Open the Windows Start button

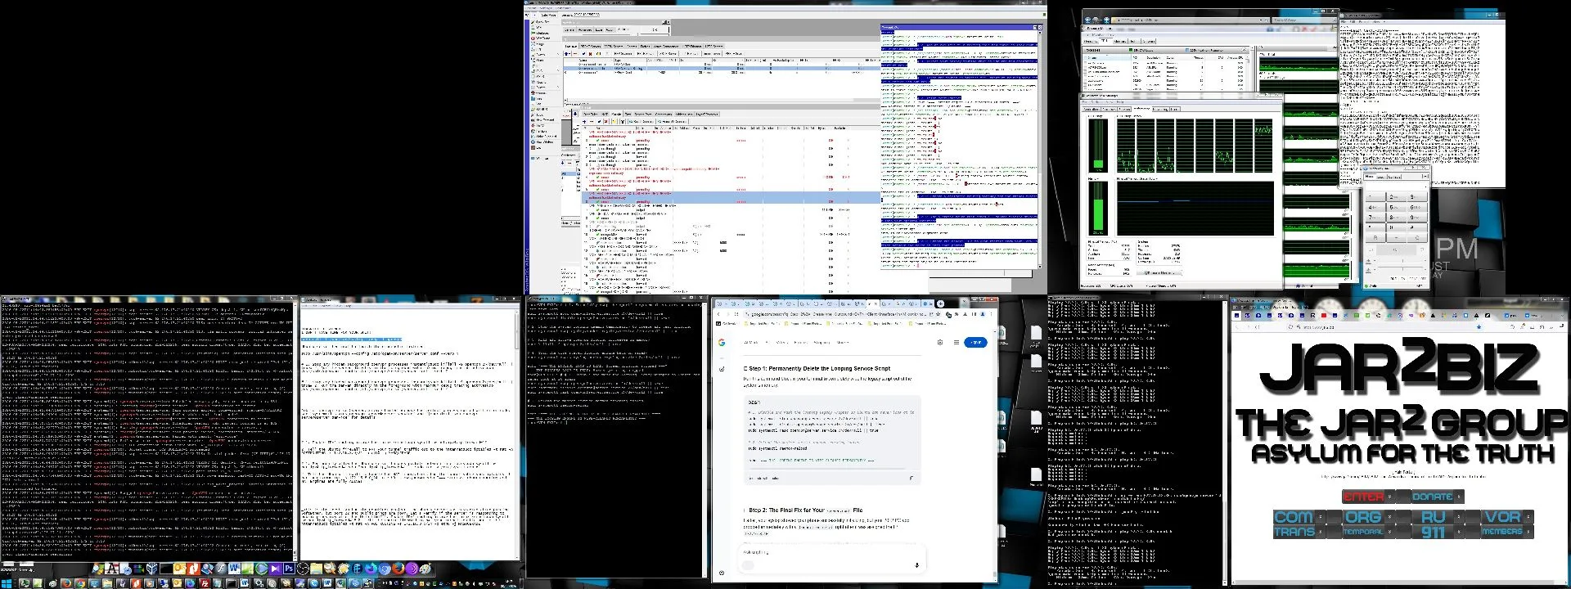coord(7,583)
